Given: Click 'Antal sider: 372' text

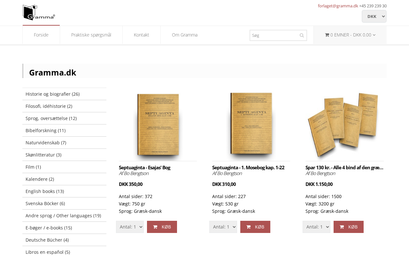Looking at the screenshot, I should tap(135, 196).
